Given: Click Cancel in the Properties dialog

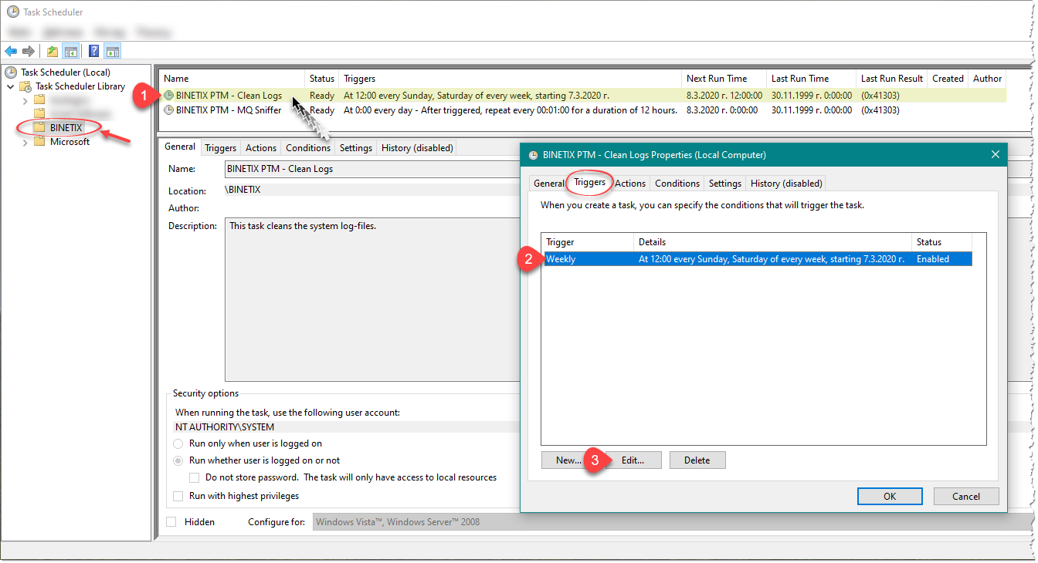Looking at the screenshot, I should (966, 497).
